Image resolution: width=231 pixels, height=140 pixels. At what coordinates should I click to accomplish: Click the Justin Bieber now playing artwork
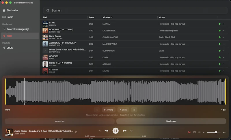pos(9,132)
